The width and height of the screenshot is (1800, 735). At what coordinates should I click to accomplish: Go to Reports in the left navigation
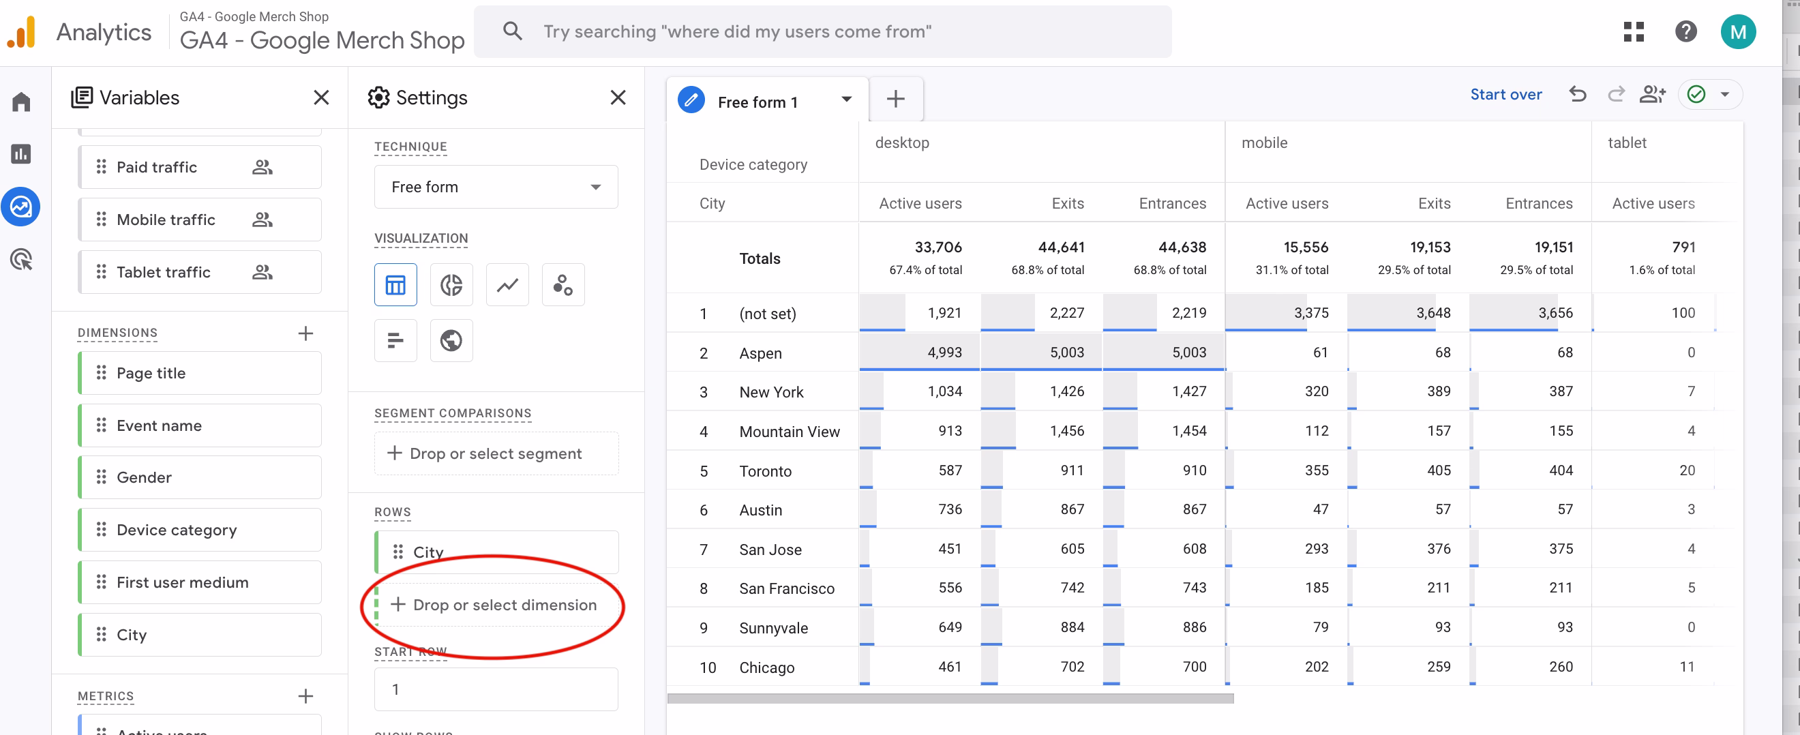click(21, 153)
